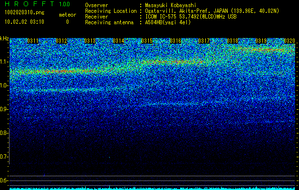299x190 pixels.
Task: Click the 0312 time marker
Action: tap(61, 41)
